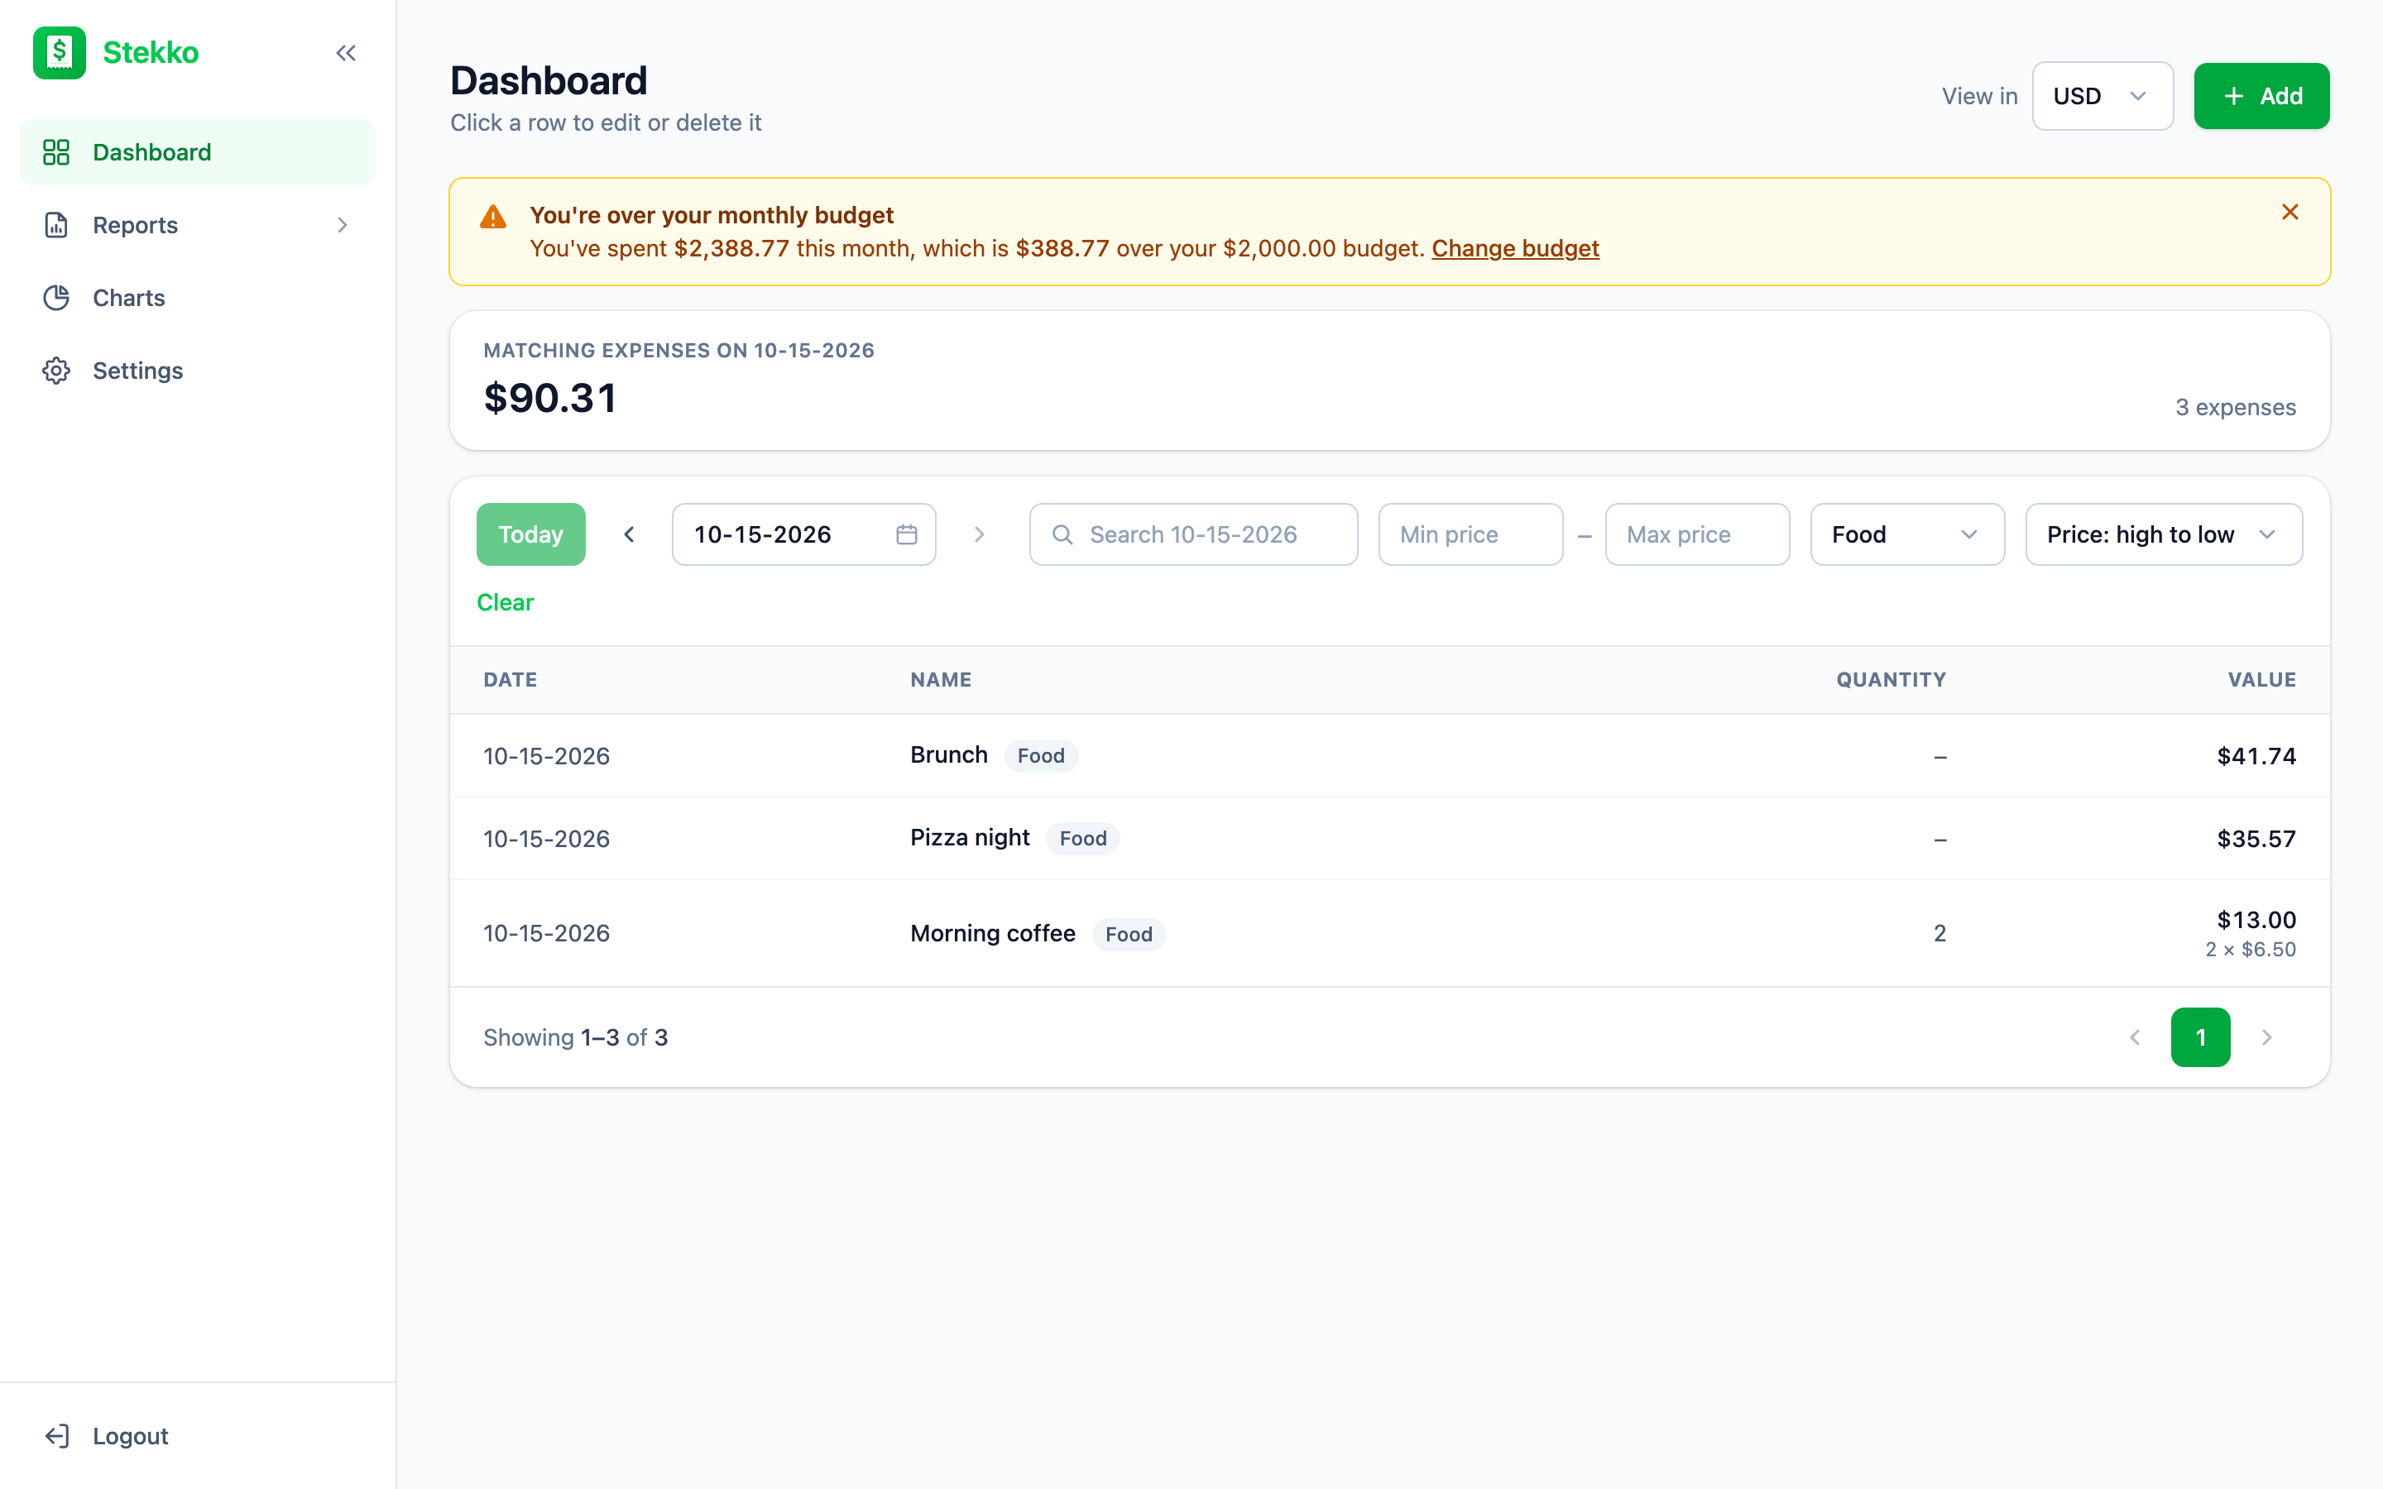Click the VALUE column header

coord(2262,679)
